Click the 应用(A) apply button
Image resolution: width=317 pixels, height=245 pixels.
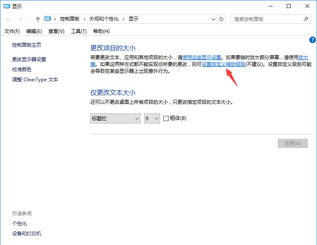coord(292,144)
